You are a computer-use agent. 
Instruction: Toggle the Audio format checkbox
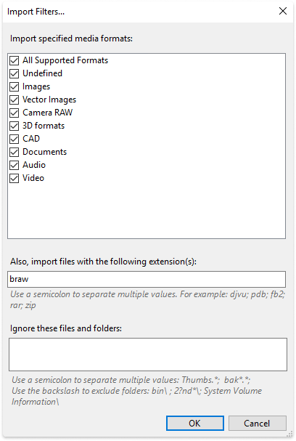click(x=15, y=165)
